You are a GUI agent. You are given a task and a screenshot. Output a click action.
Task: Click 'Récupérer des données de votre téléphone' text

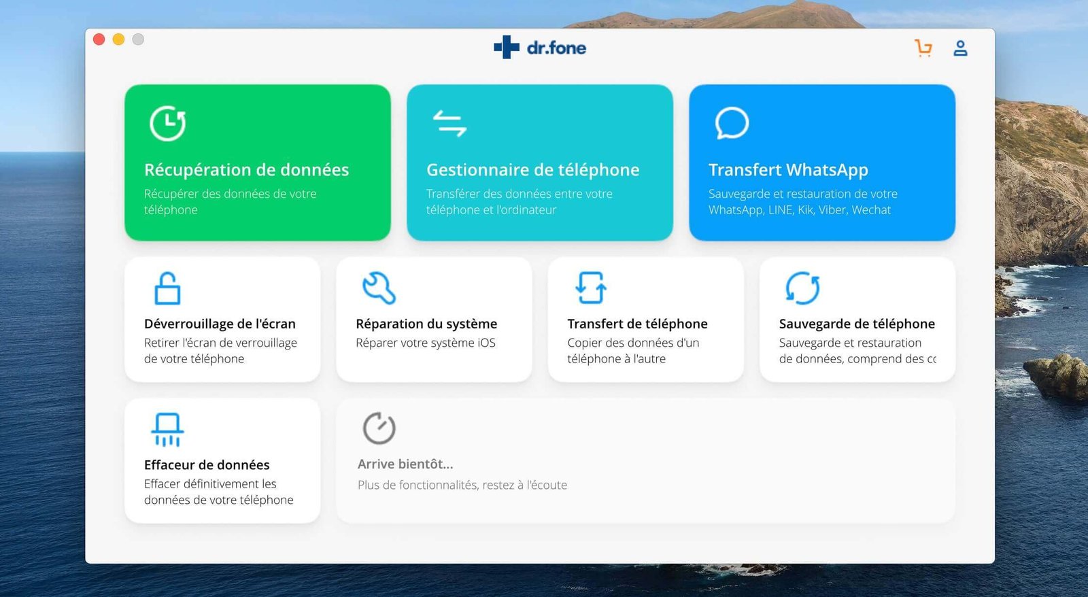click(230, 202)
